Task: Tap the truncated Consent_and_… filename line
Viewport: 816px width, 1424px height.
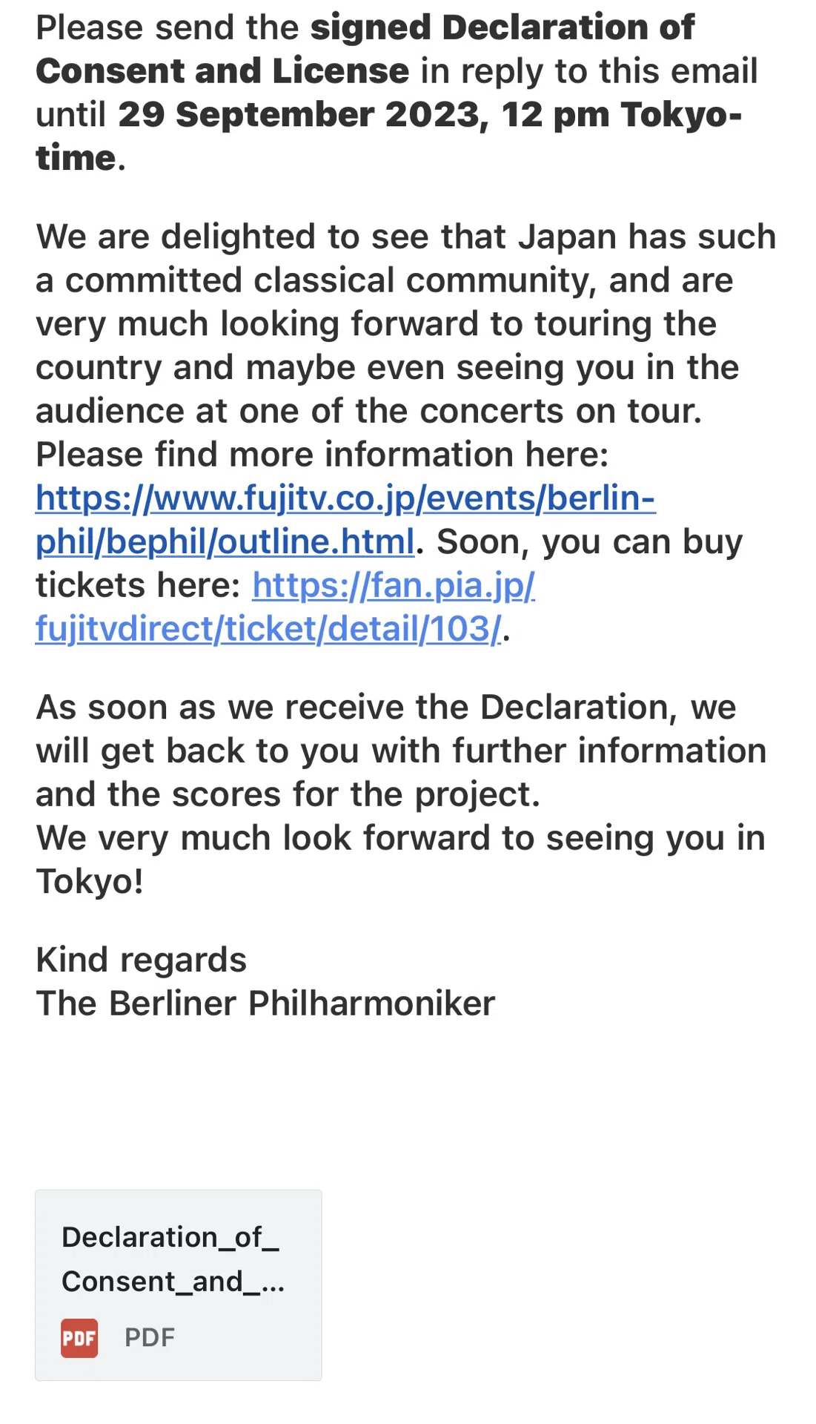Action: [x=173, y=1282]
